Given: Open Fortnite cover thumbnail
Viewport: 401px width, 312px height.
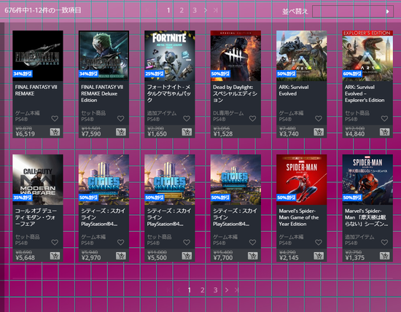Looking at the screenshot, I should tap(170, 55).
